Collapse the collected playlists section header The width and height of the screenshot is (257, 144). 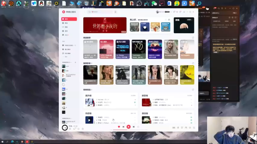point(67,118)
